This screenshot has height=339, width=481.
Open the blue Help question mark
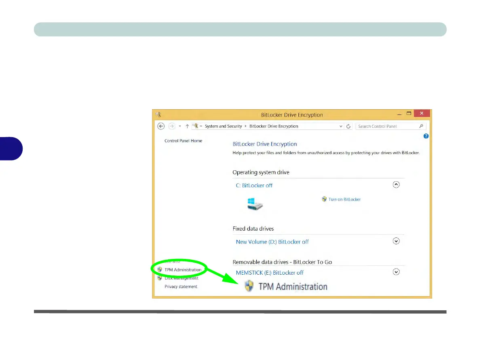tap(426, 136)
